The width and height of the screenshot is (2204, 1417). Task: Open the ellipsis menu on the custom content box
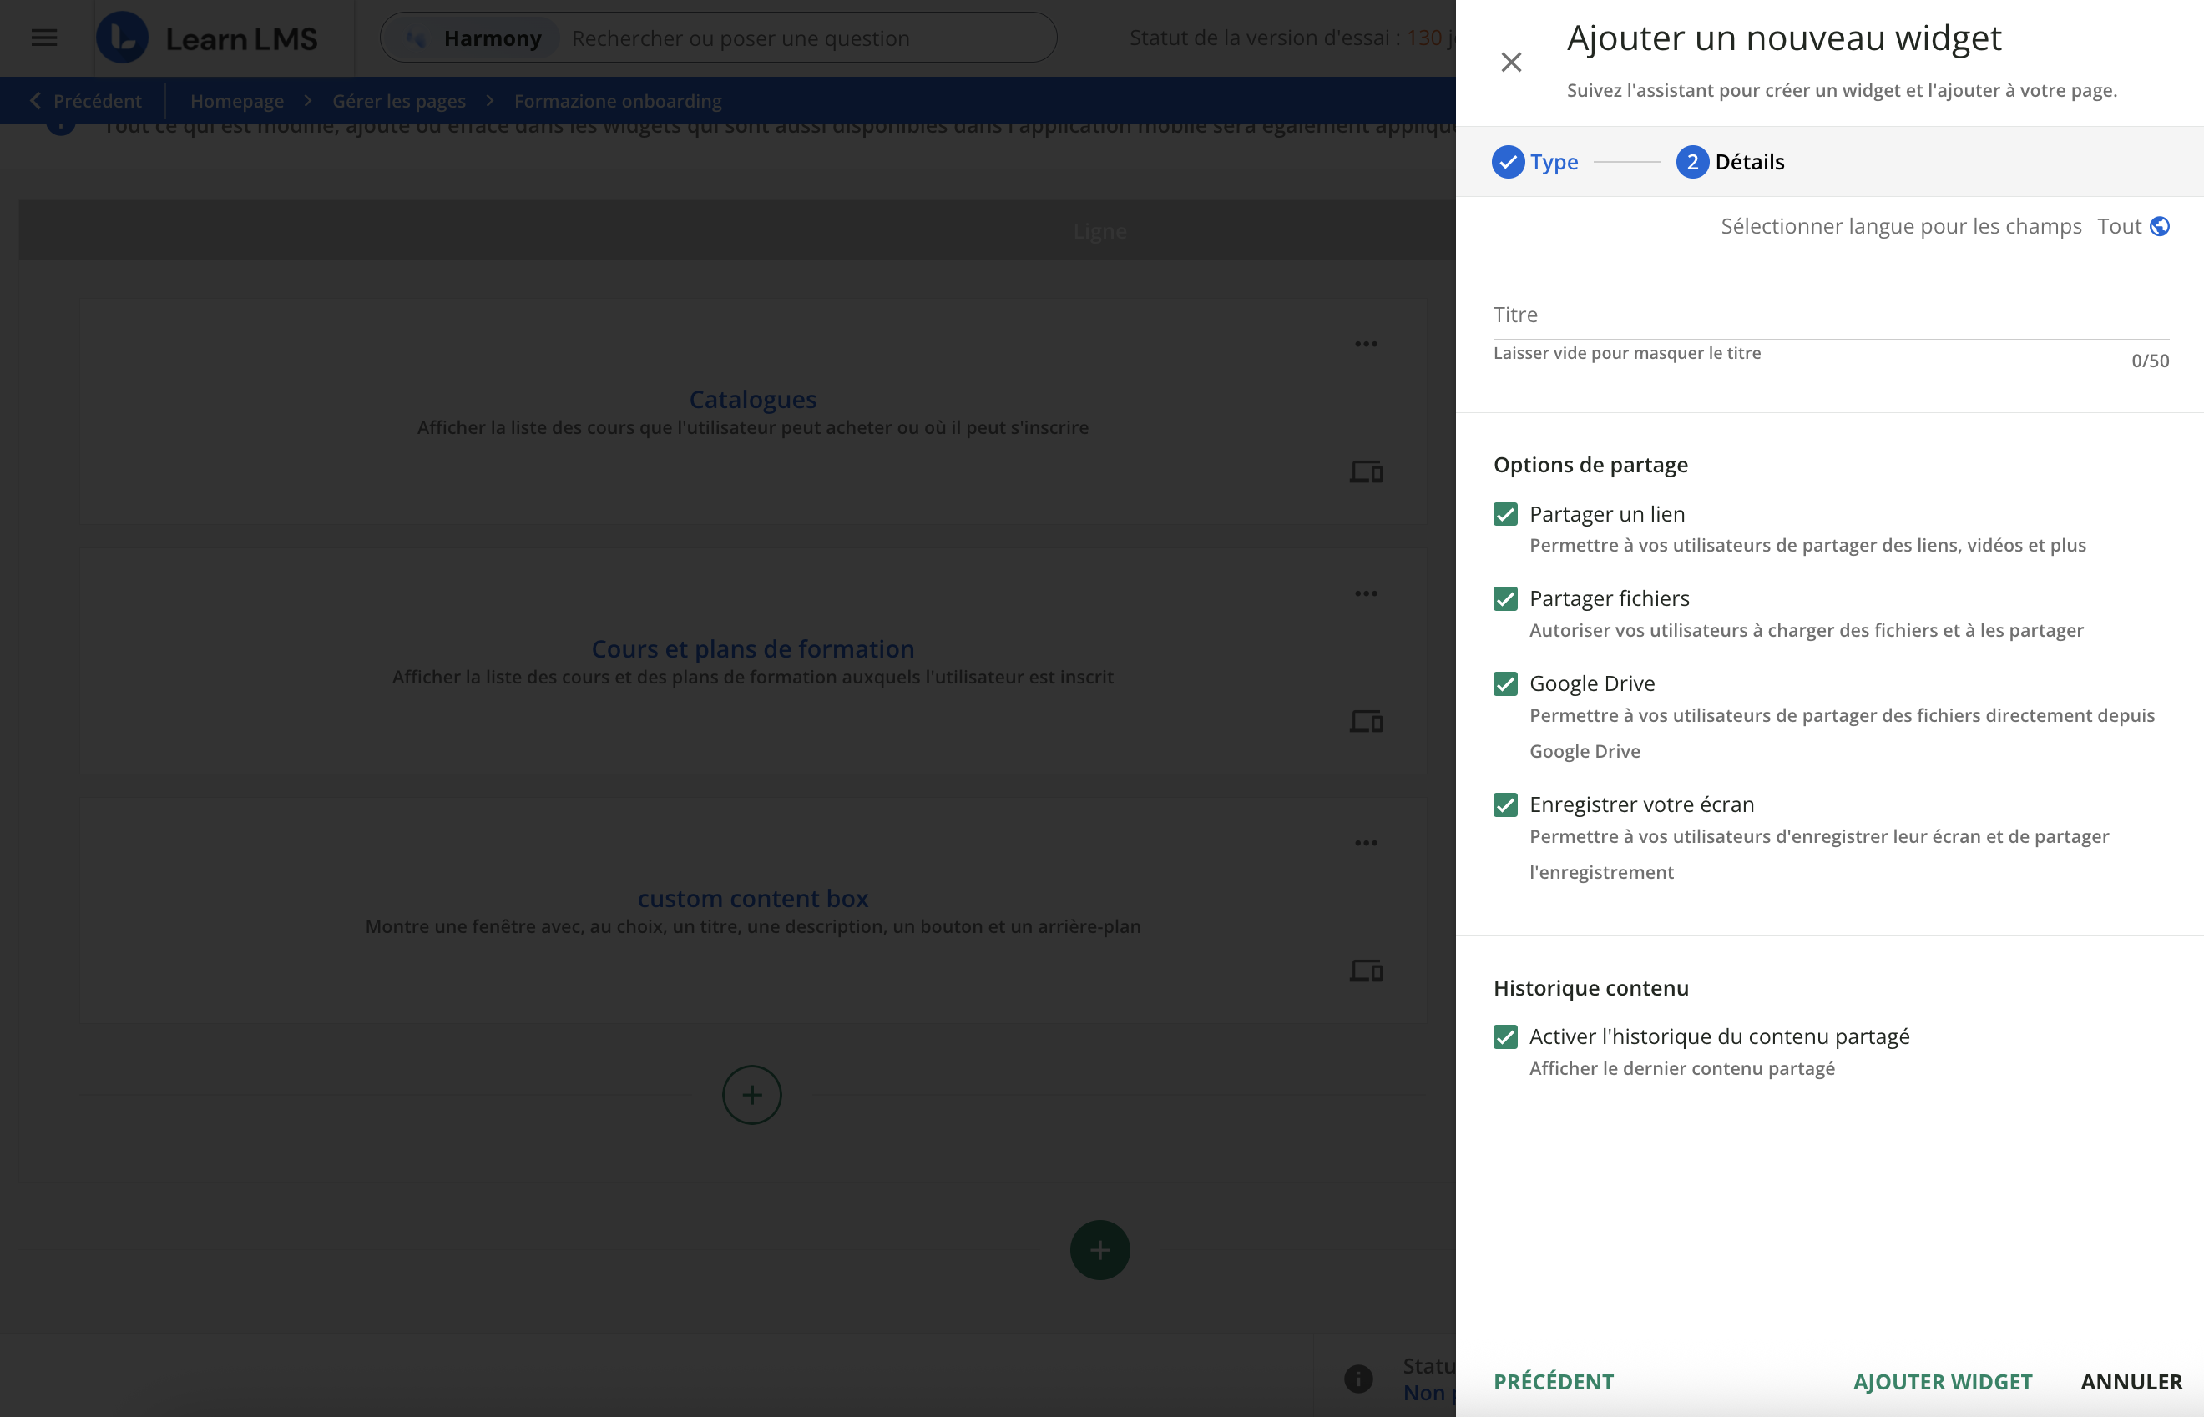pyautogui.click(x=1366, y=842)
